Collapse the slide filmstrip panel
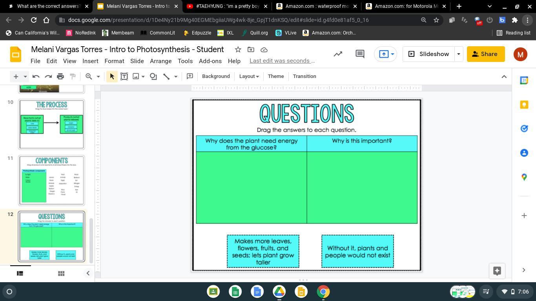The image size is (536, 301). click(x=88, y=273)
